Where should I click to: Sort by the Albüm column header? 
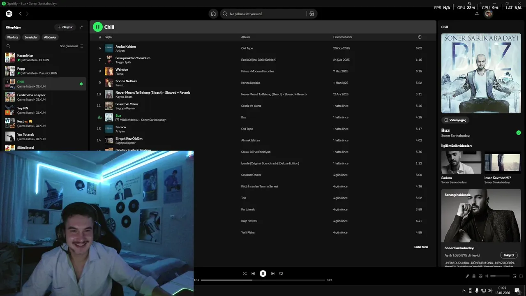click(x=245, y=37)
